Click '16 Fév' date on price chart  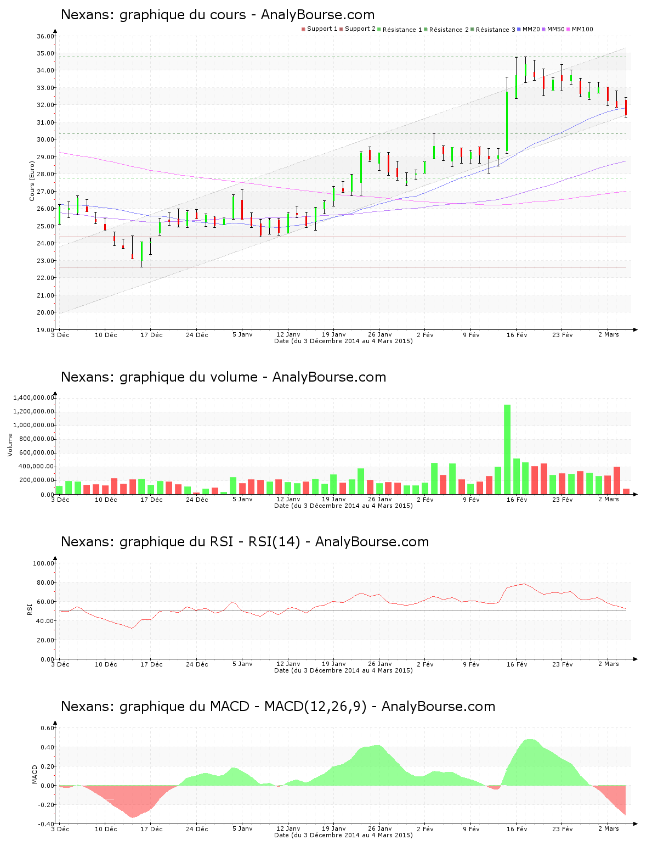coord(517,335)
